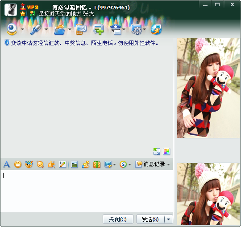Screen dimensions: 241x227
Task: Insert a picture with the image icon
Action: coord(74,165)
